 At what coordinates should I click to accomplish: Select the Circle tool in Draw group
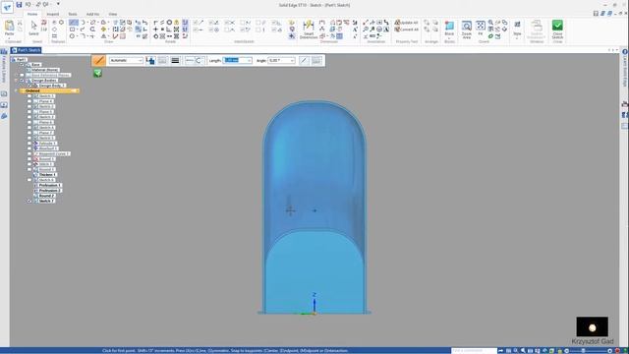(x=72, y=36)
